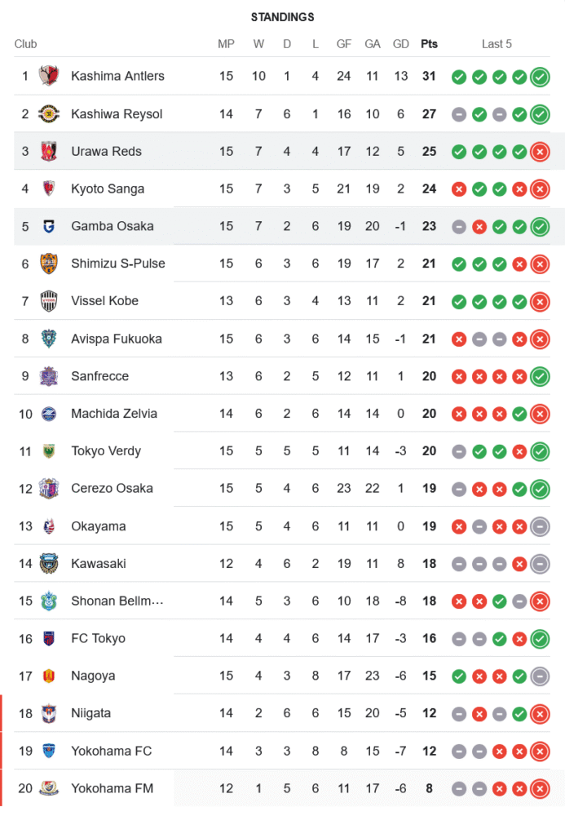The width and height of the screenshot is (565, 816).
Task: Click the Gamba Osaka club crest
Action: [x=49, y=226]
